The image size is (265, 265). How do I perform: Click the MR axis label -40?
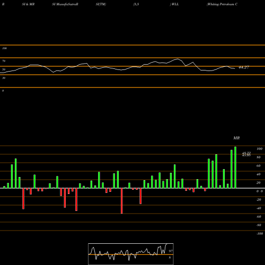pos(259,208)
